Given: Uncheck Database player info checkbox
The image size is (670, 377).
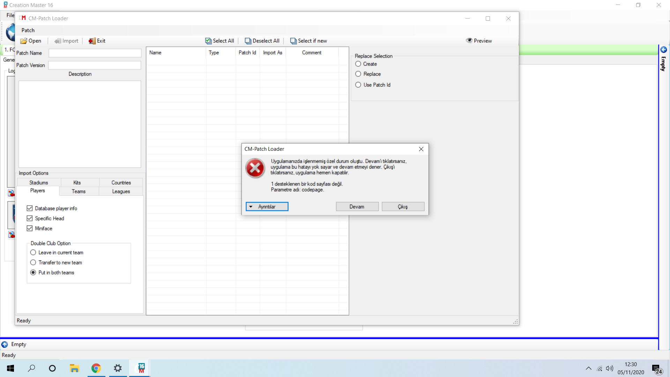Looking at the screenshot, I should [x=30, y=208].
